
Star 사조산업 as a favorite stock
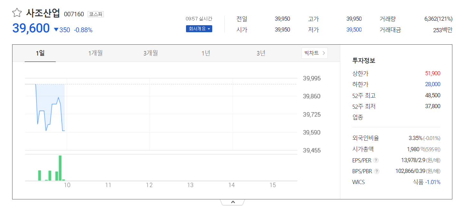click(x=17, y=13)
